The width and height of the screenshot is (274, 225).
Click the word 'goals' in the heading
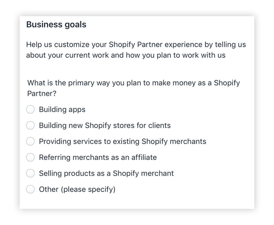[76, 25]
